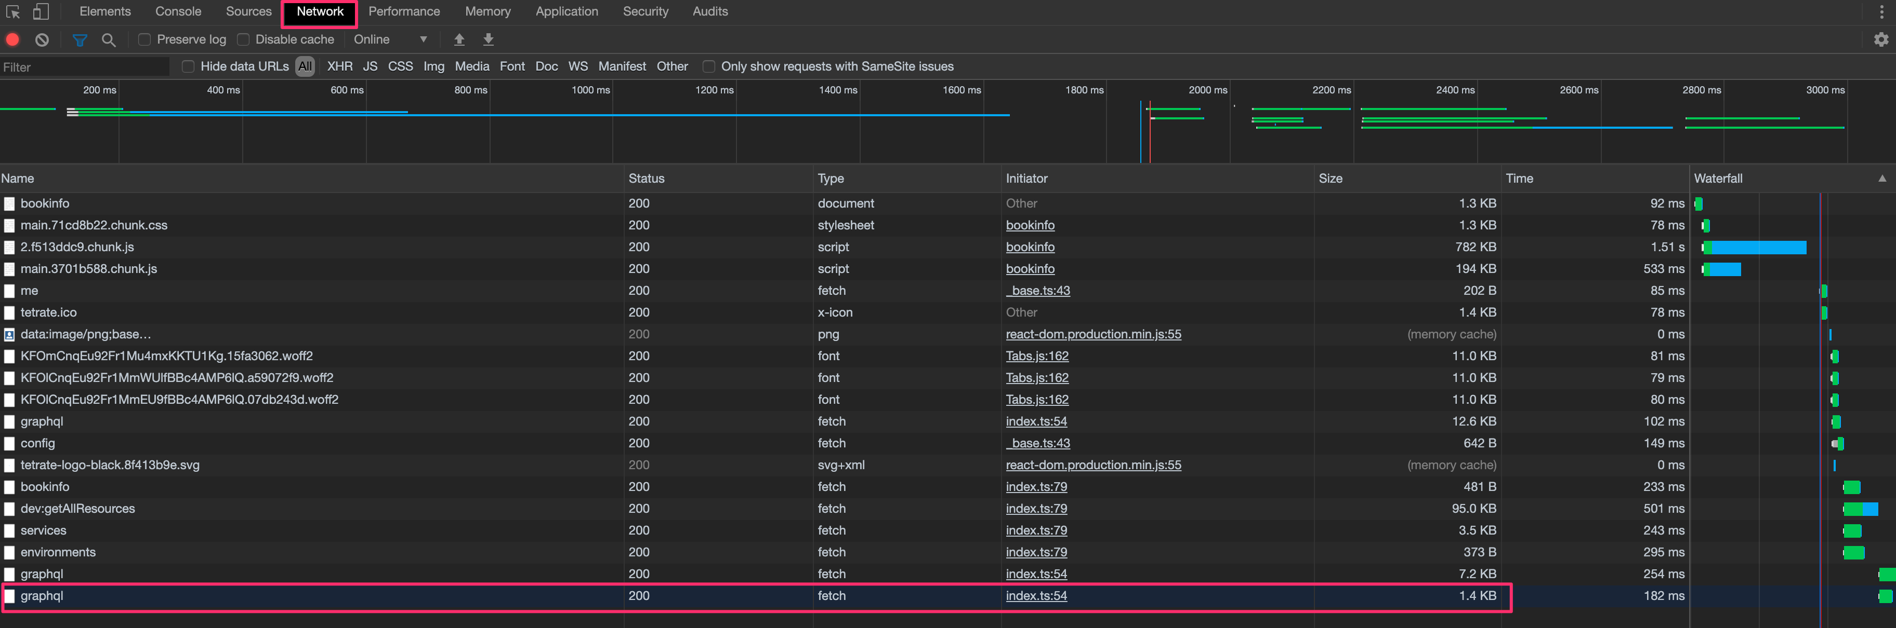The width and height of the screenshot is (1896, 628).
Task: Check Only show requests with SameSite issues
Action: 708,67
